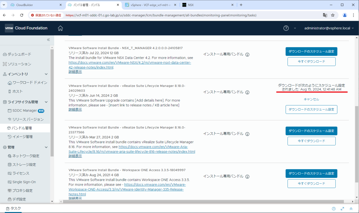The image size is (359, 213).
Task: Click the 保護されていない通信 security warning chip
Action: [x=46, y=15]
